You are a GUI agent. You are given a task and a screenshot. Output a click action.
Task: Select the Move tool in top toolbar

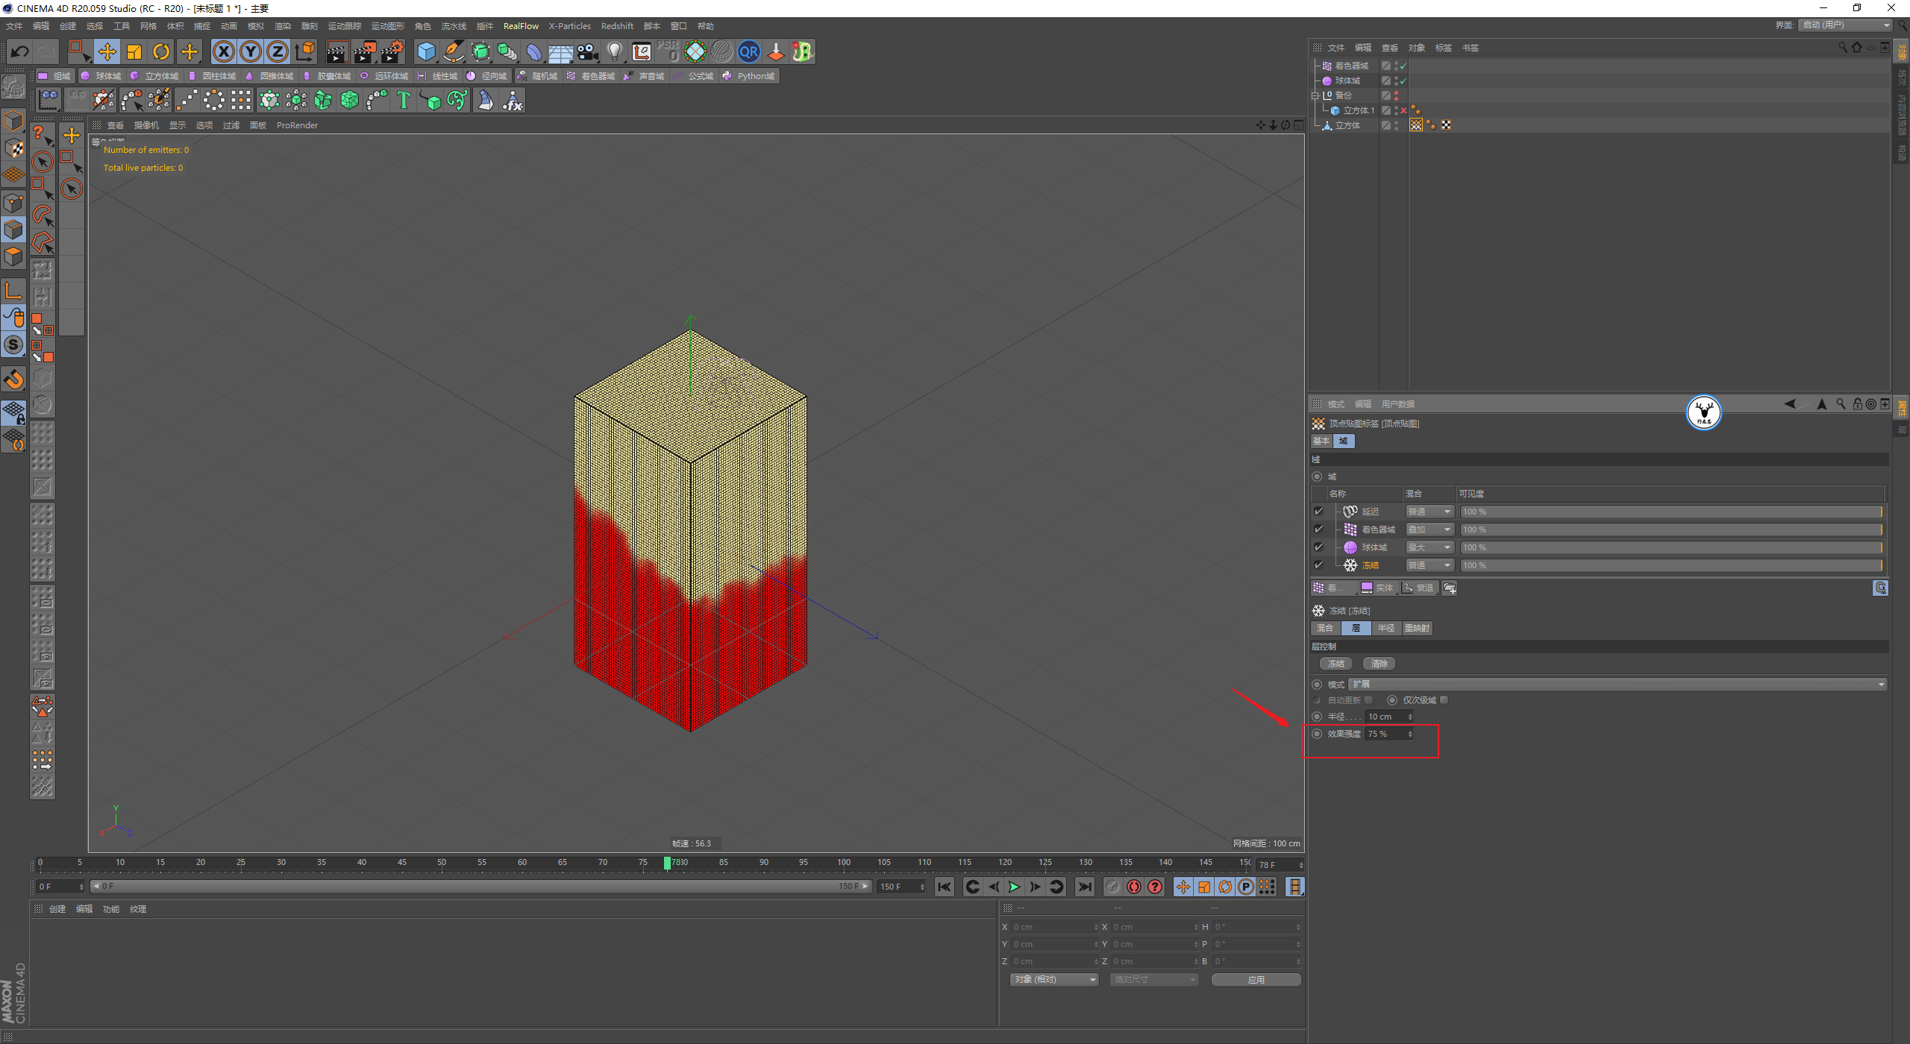point(107,51)
